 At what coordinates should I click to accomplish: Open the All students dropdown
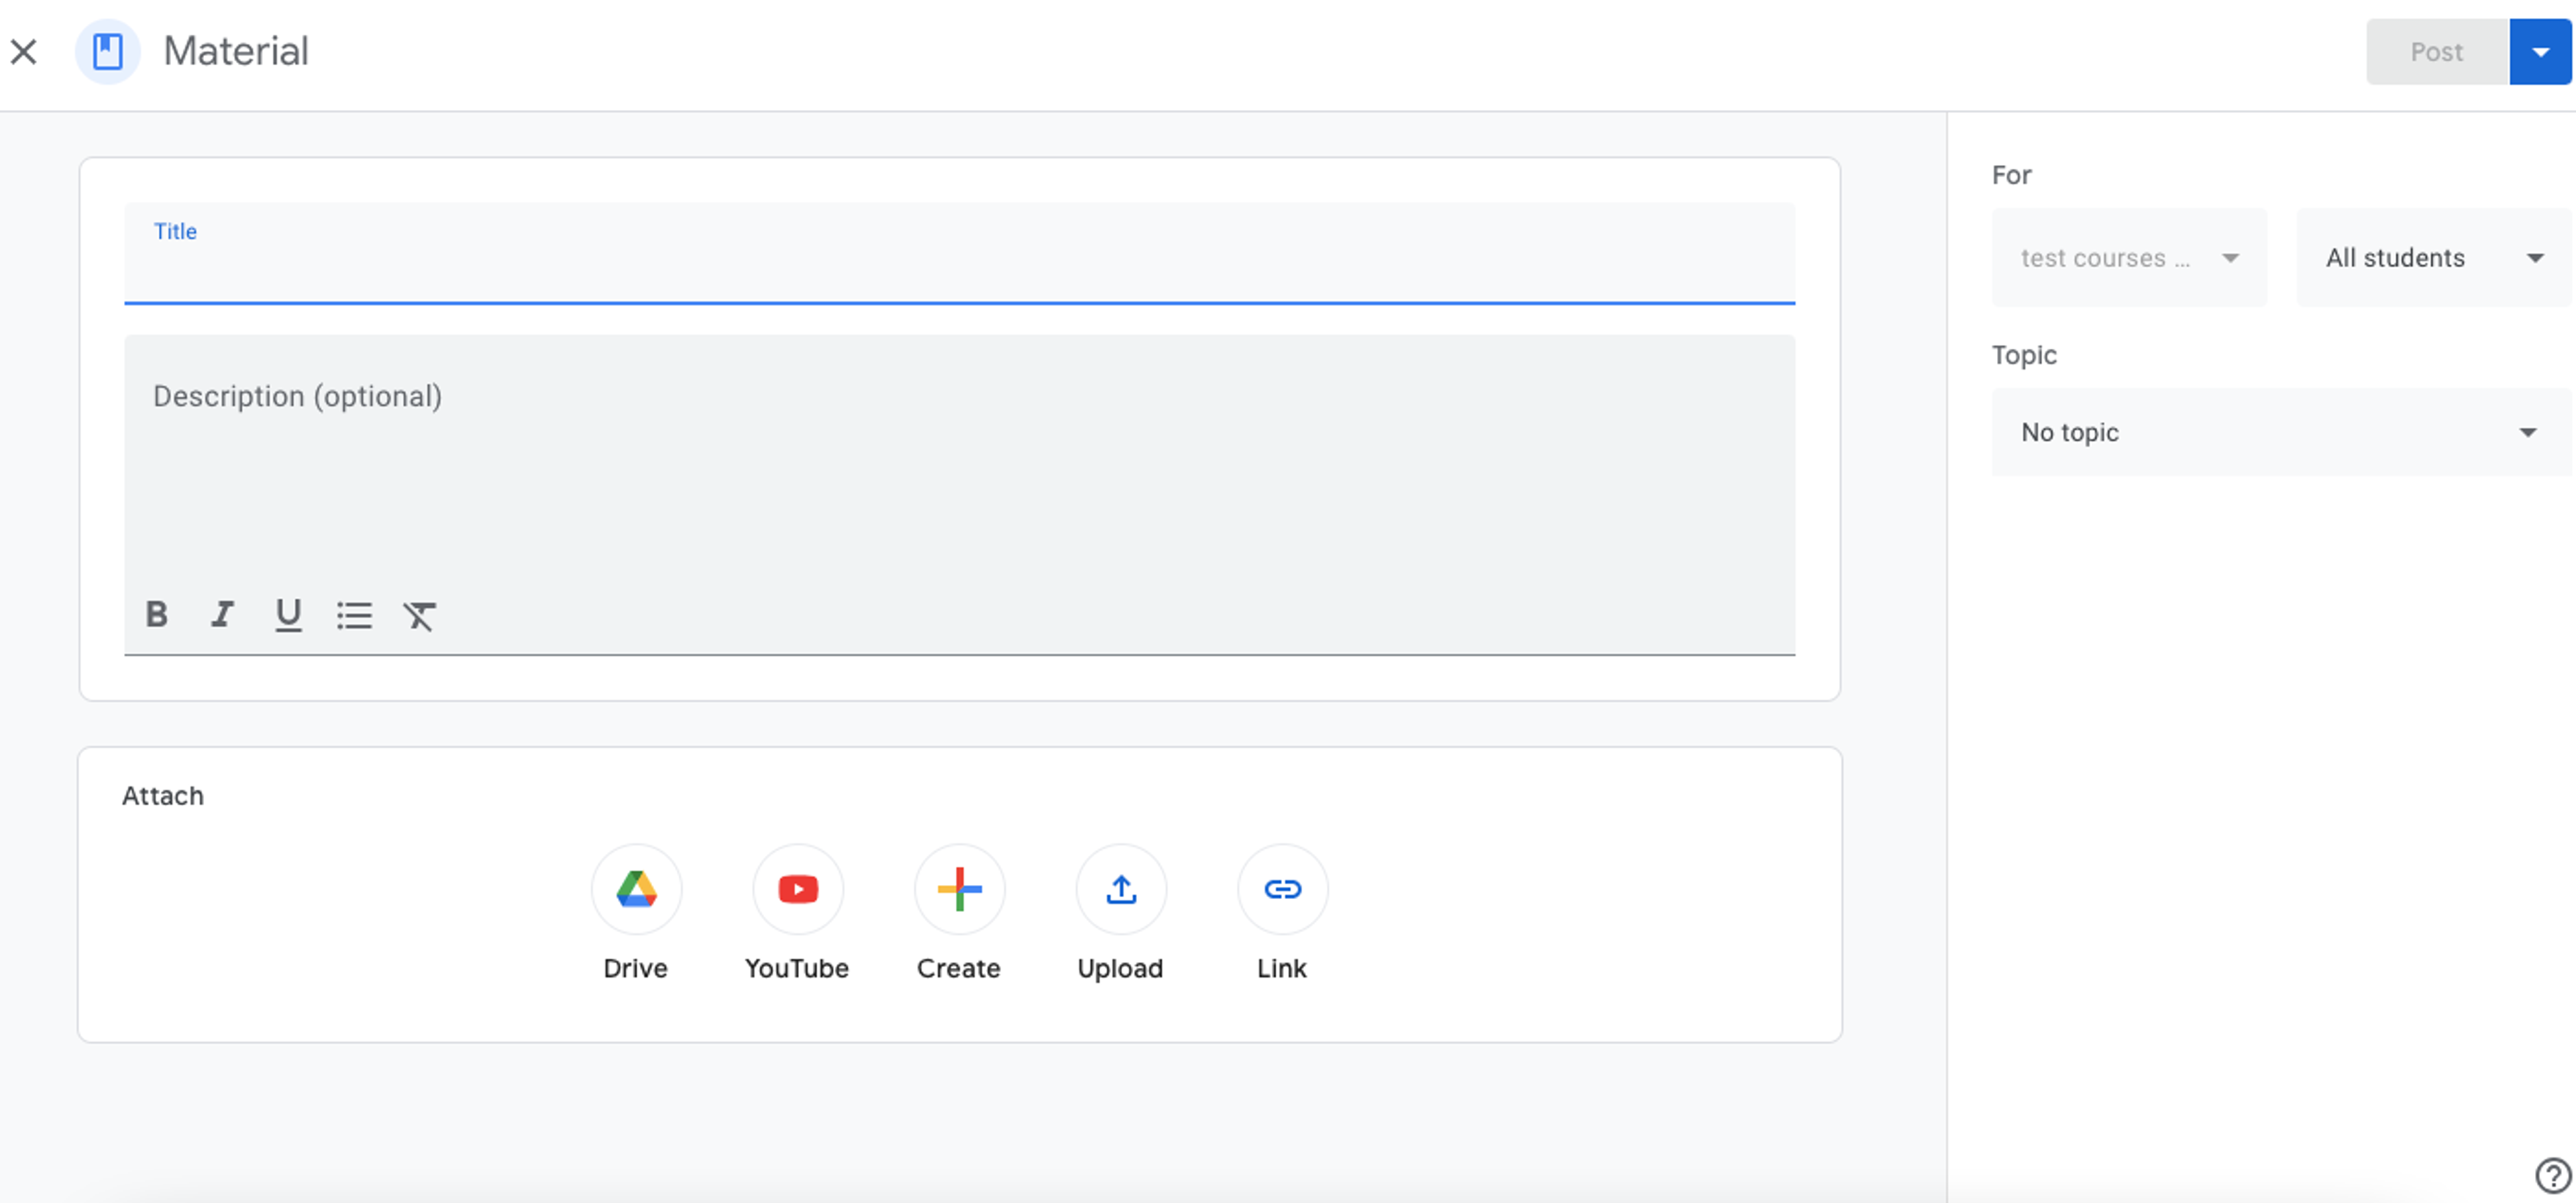point(2434,258)
